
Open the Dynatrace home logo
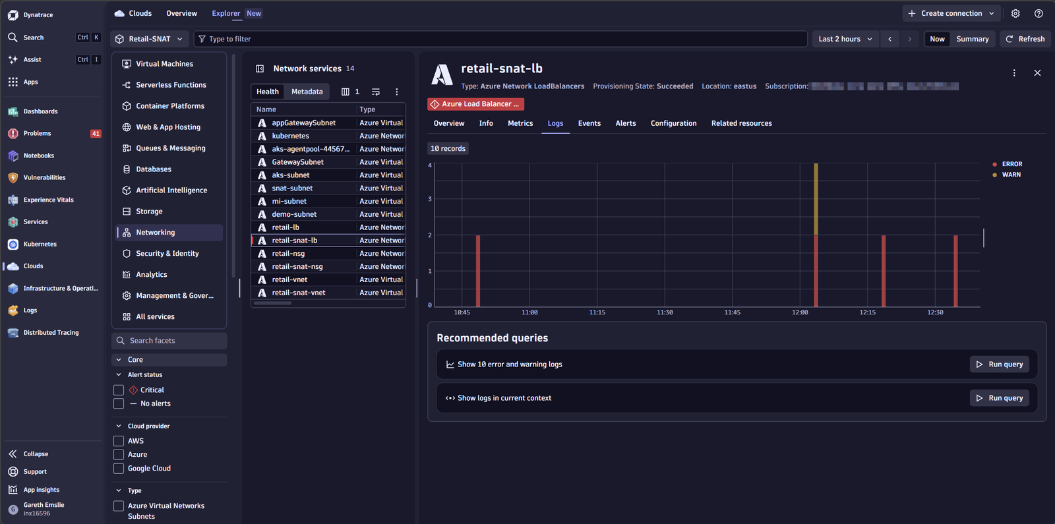point(13,15)
